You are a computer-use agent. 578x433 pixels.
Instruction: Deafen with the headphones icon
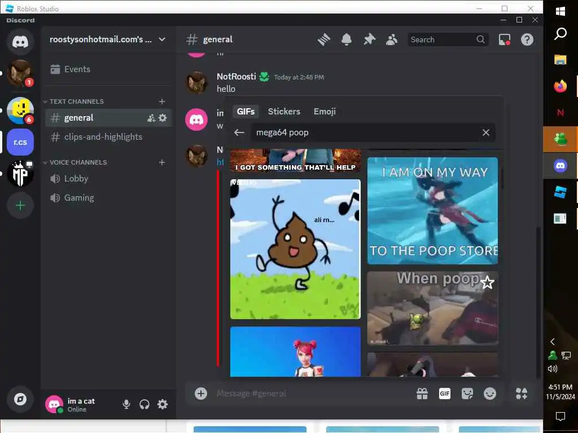(144, 404)
